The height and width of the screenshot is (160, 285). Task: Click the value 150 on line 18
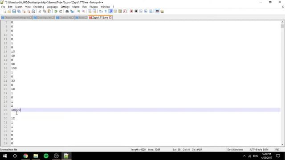pos(14,68)
